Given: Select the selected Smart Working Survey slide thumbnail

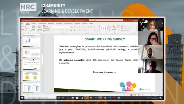Looking at the screenshot, I should coord(32,65).
